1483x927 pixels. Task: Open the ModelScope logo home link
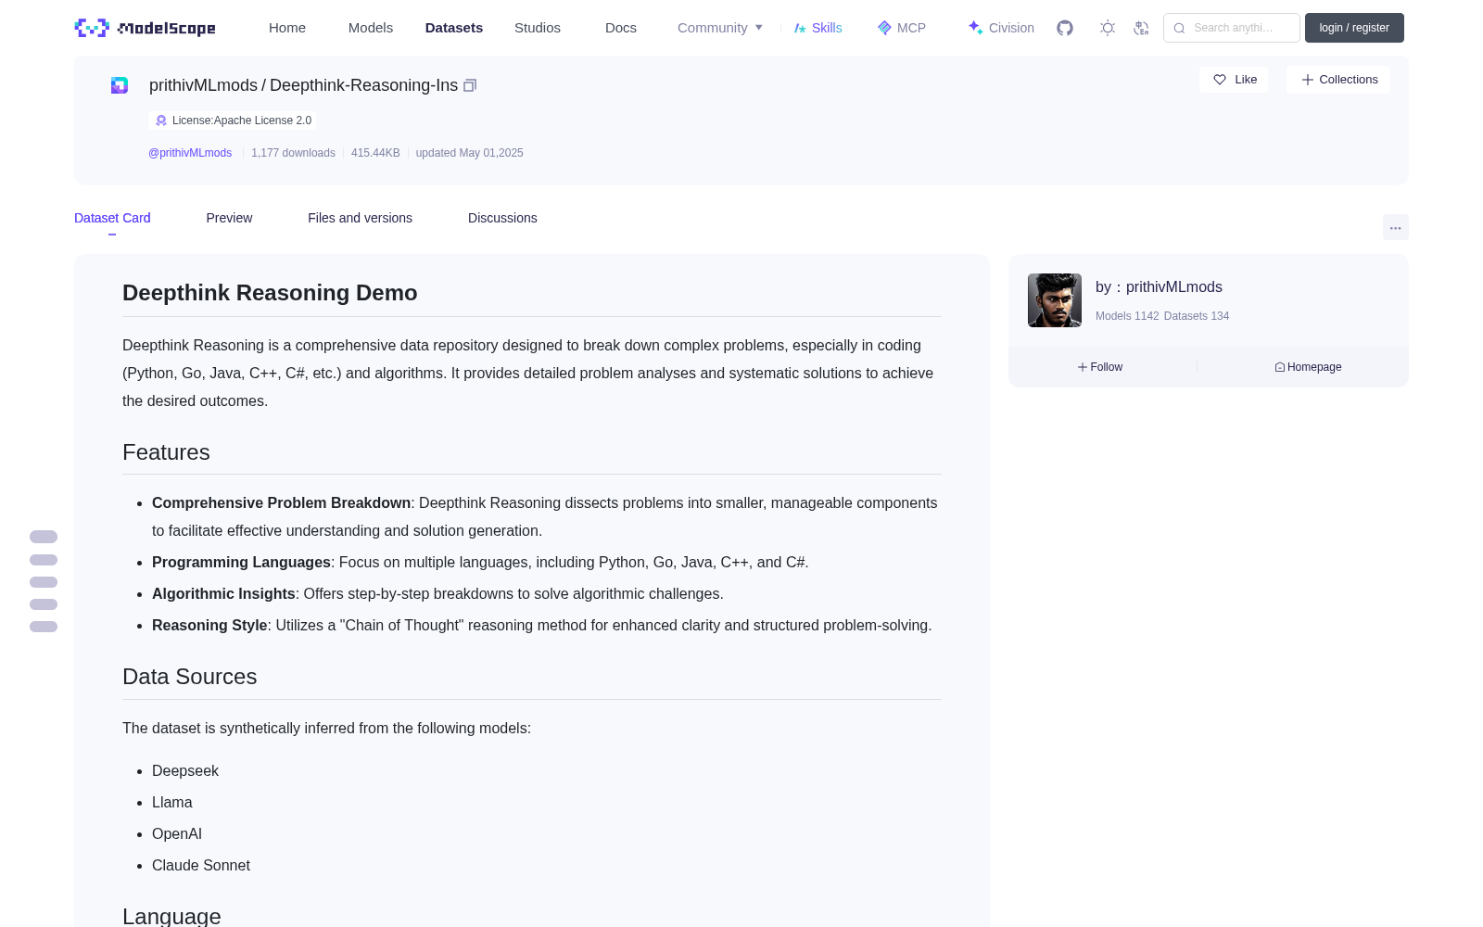click(x=145, y=28)
